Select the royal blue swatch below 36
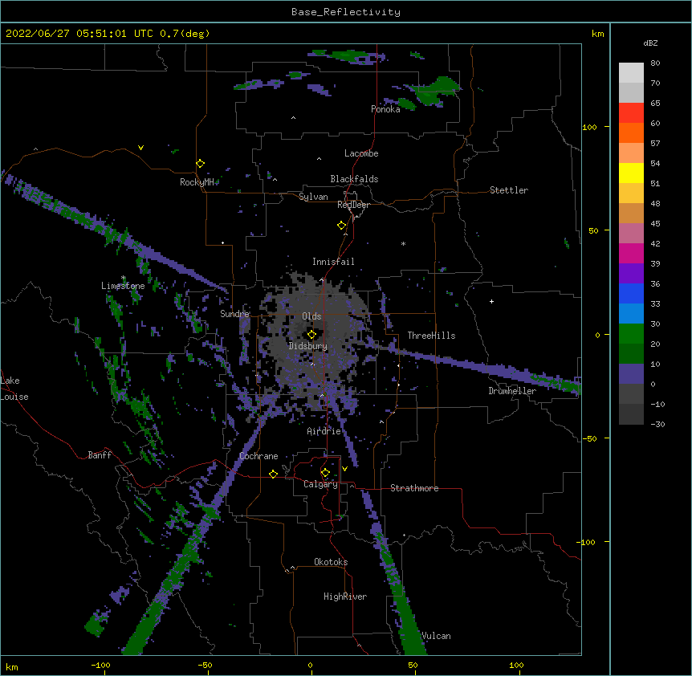This screenshot has height=676, width=692. coord(631,293)
